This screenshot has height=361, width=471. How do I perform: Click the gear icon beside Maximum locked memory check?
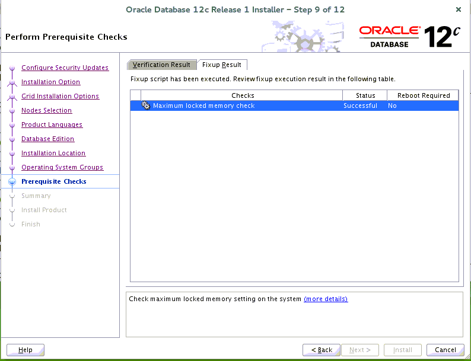click(146, 106)
